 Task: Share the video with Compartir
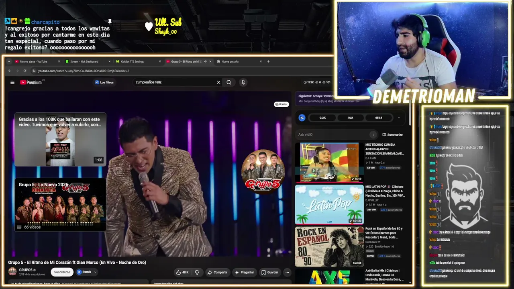(x=217, y=272)
